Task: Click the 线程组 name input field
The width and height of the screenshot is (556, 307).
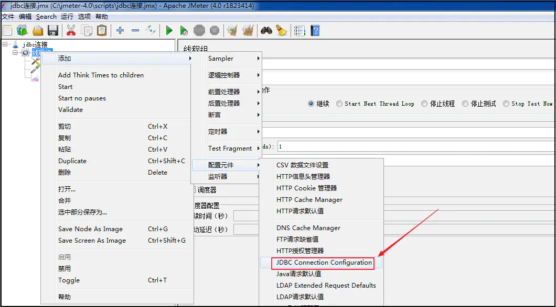Action: [408, 64]
